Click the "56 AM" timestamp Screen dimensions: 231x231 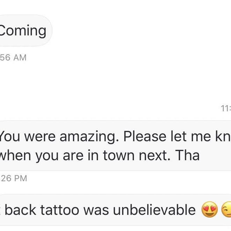pos(13,58)
